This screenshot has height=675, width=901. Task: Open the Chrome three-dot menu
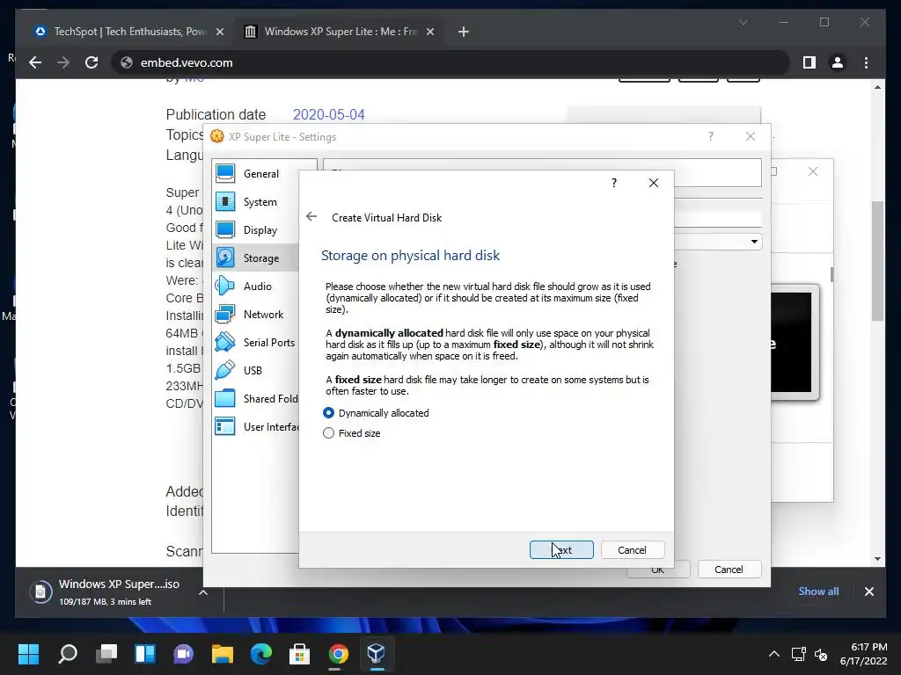pyautogui.click(x=866, y=62)
